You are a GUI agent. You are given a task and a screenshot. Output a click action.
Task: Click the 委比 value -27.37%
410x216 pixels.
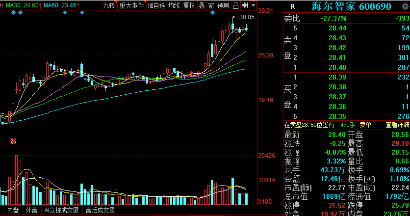[333, 18]
